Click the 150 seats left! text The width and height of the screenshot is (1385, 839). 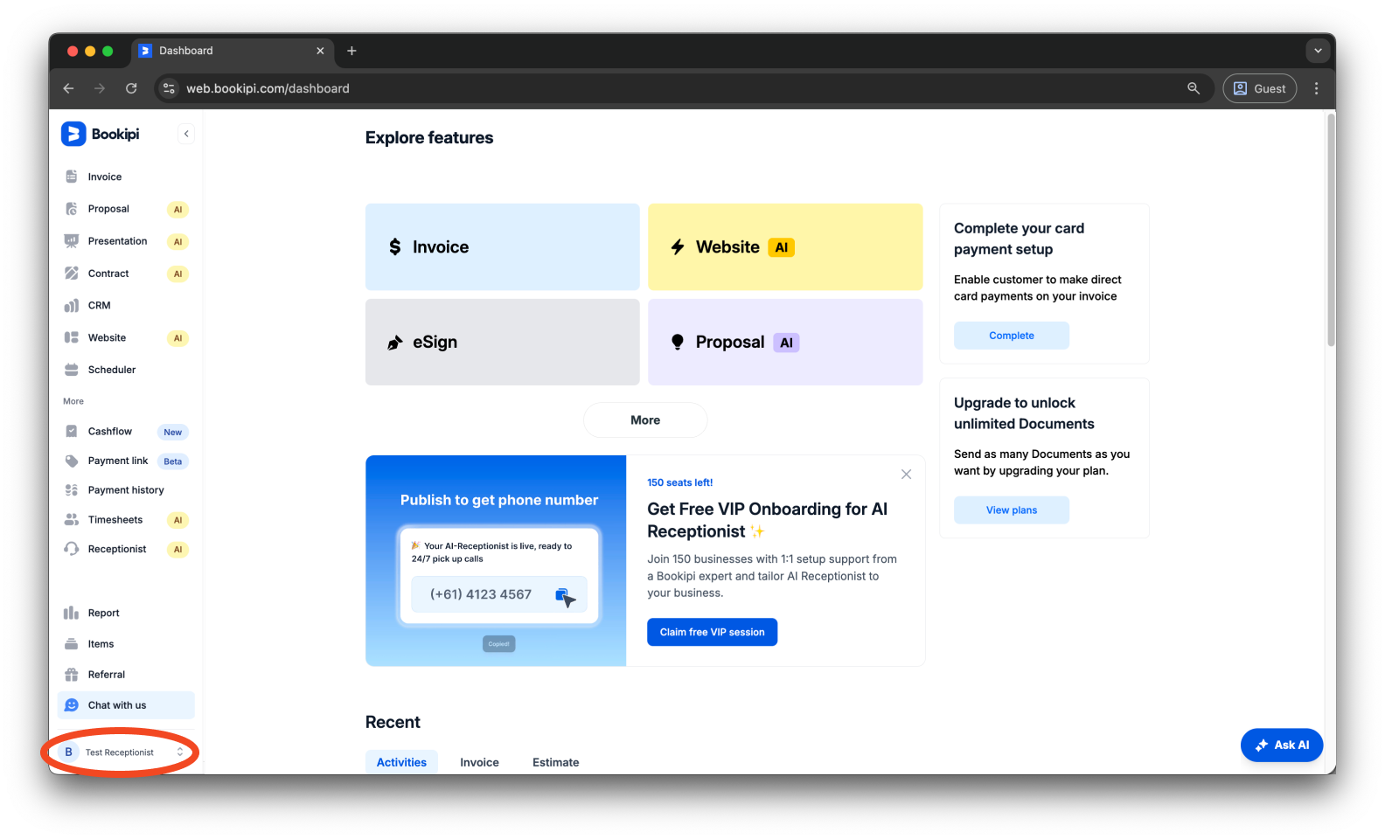point(679,482)
